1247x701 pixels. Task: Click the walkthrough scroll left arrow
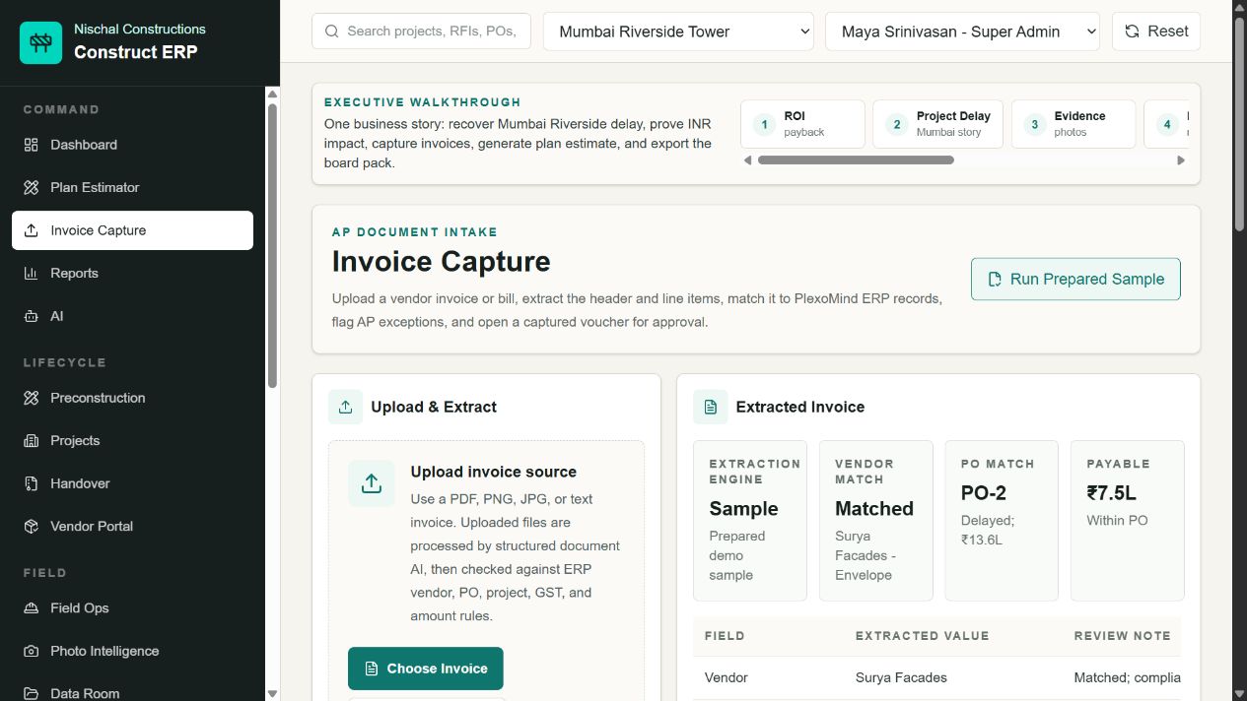pyautogui.click(x=747, y=160)
